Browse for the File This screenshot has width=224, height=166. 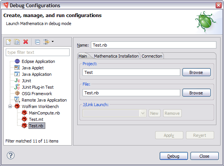[197, 93]
